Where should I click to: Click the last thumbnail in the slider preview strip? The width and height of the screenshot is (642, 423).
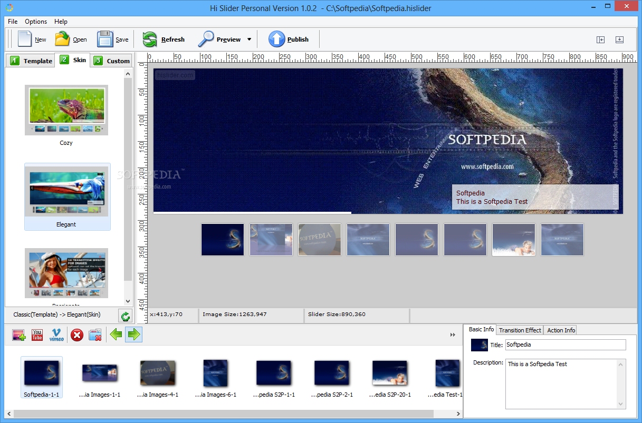click(562, 240)
